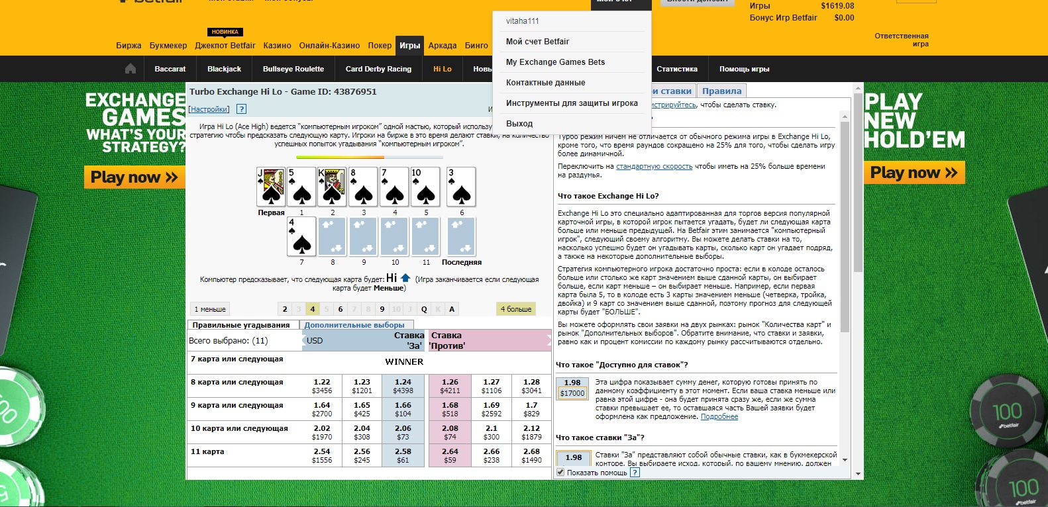
Task: Open Статистика in the games bar
Action: click(x=677, y=69)
